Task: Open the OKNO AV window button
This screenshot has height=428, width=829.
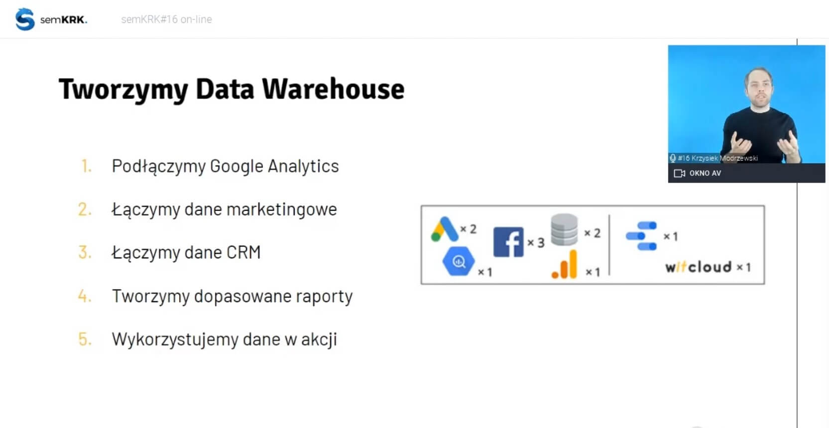Action: click(x=705, y=173)
